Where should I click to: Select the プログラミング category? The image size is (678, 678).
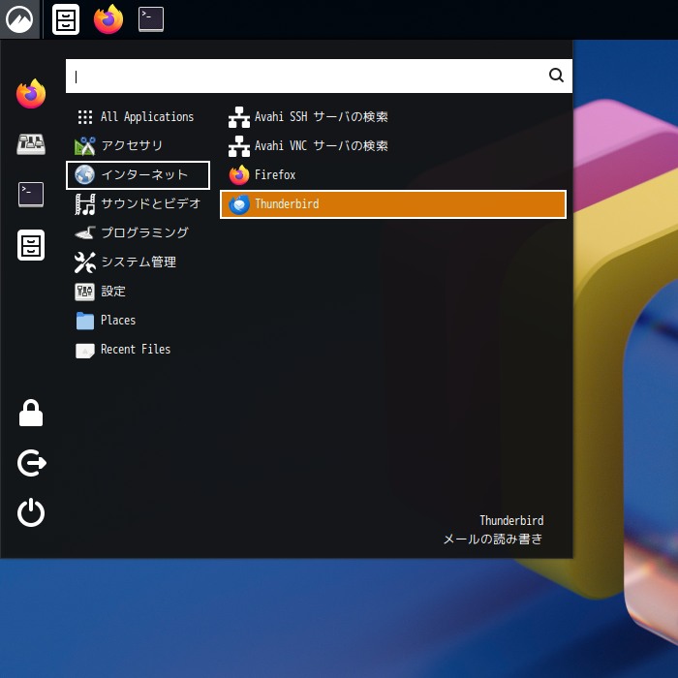pyautogui.click(x=138, y=232)
